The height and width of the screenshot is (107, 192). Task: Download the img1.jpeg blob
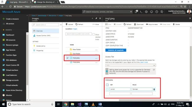pyautogui.click(x=139, y=24)
